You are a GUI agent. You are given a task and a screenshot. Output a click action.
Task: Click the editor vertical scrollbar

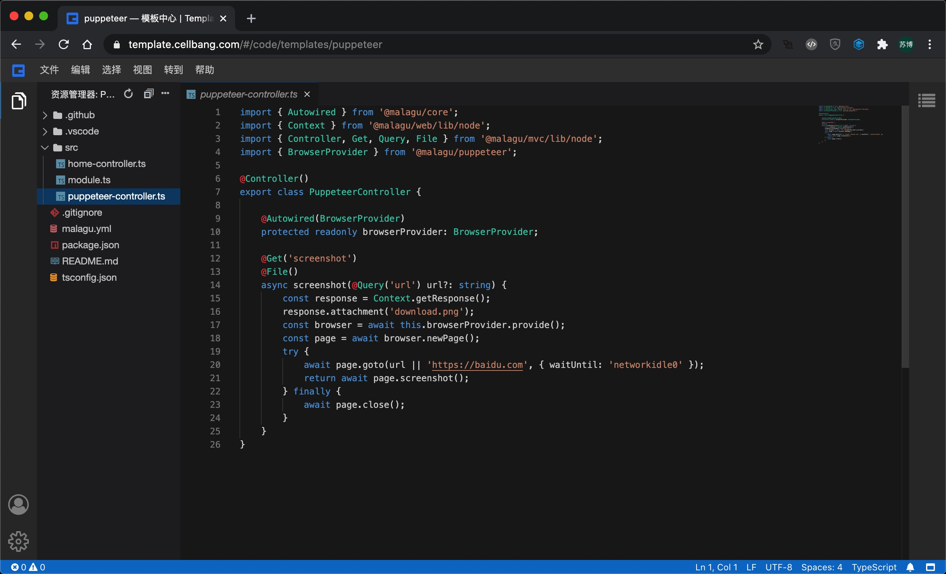[x=905, y=237]
